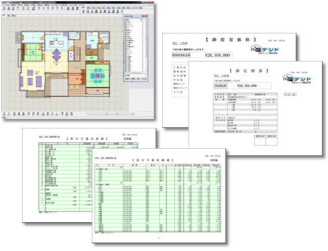Image resolution: width=328 pixels, height=251 pixels.
Task: Click the dark icon before the parts tab row
Action: [77, 8]
